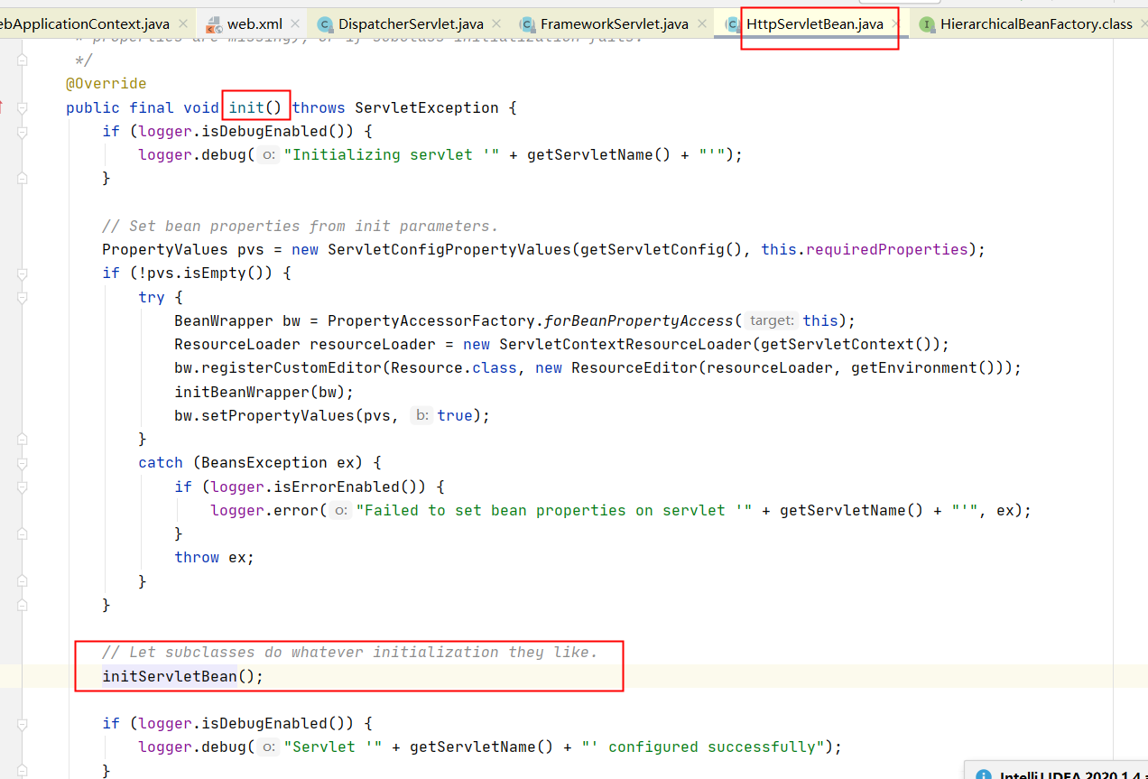
Task: Close the FrameworkServlet.java tab
Action: click(701, 24)
